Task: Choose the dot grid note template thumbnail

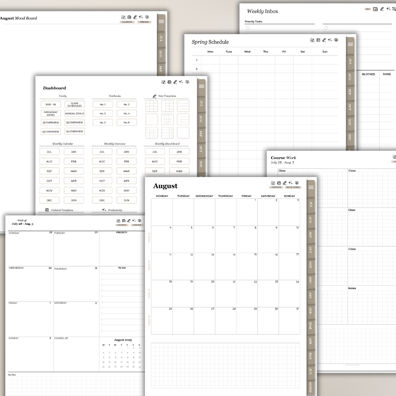Action: 151,119
